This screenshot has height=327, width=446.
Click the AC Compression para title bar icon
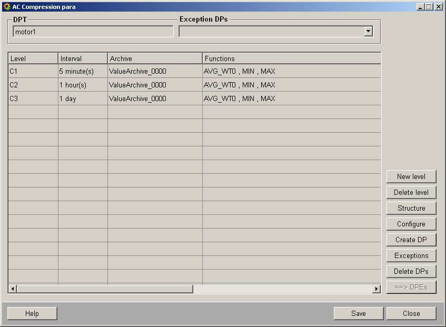click(7, 7)
